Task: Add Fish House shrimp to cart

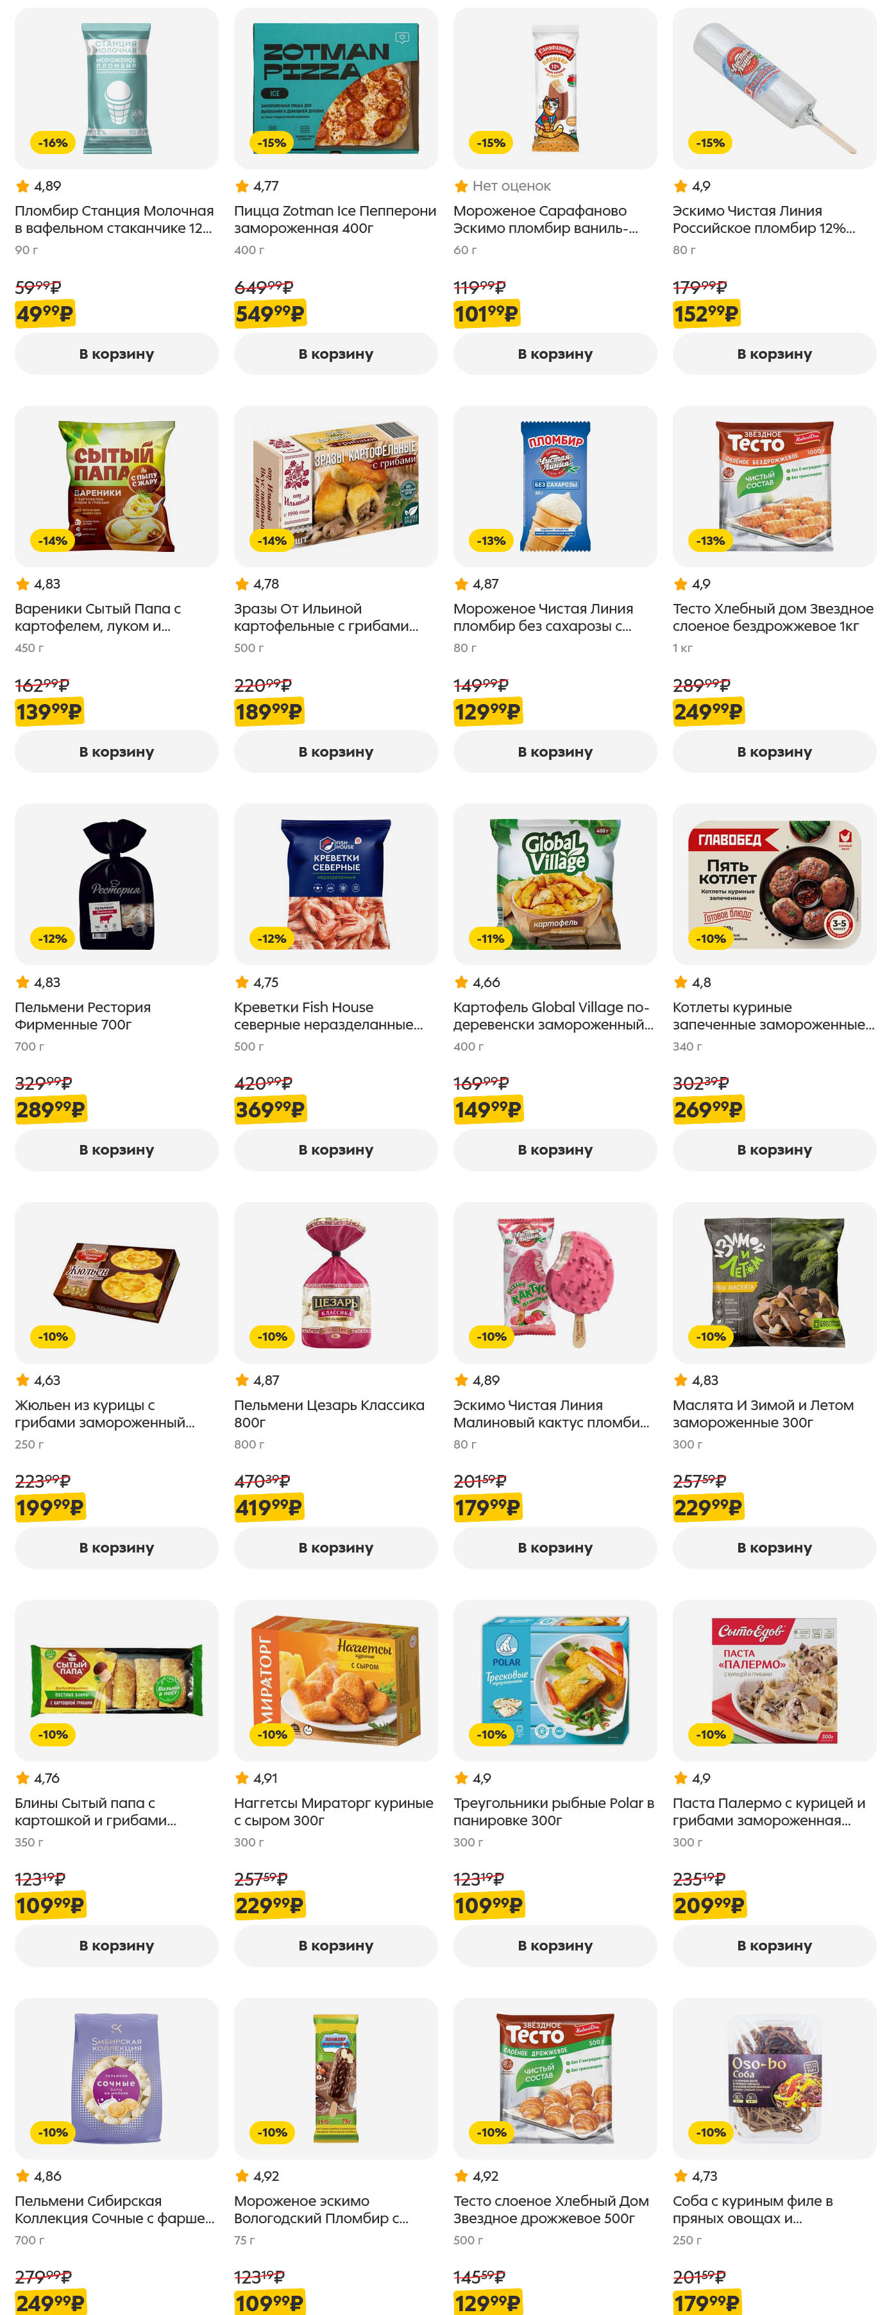Action: click(x=335, y=1150)
